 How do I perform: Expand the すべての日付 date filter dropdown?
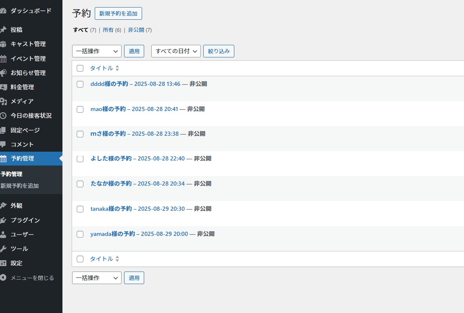click(x=176, y=51)
